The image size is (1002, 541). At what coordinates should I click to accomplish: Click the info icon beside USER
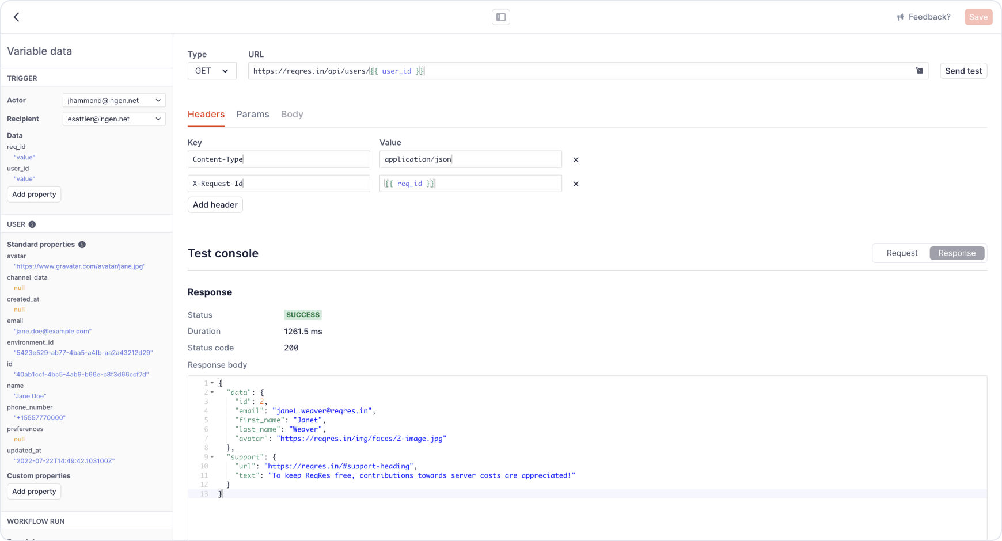click(32, 224)
